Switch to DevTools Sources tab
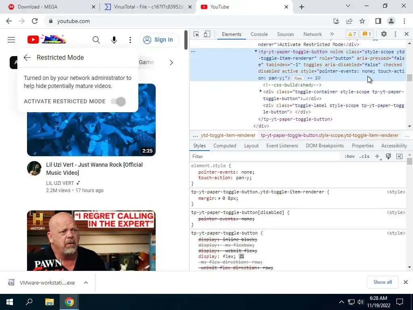413x310 pixels. coord(286,34)
